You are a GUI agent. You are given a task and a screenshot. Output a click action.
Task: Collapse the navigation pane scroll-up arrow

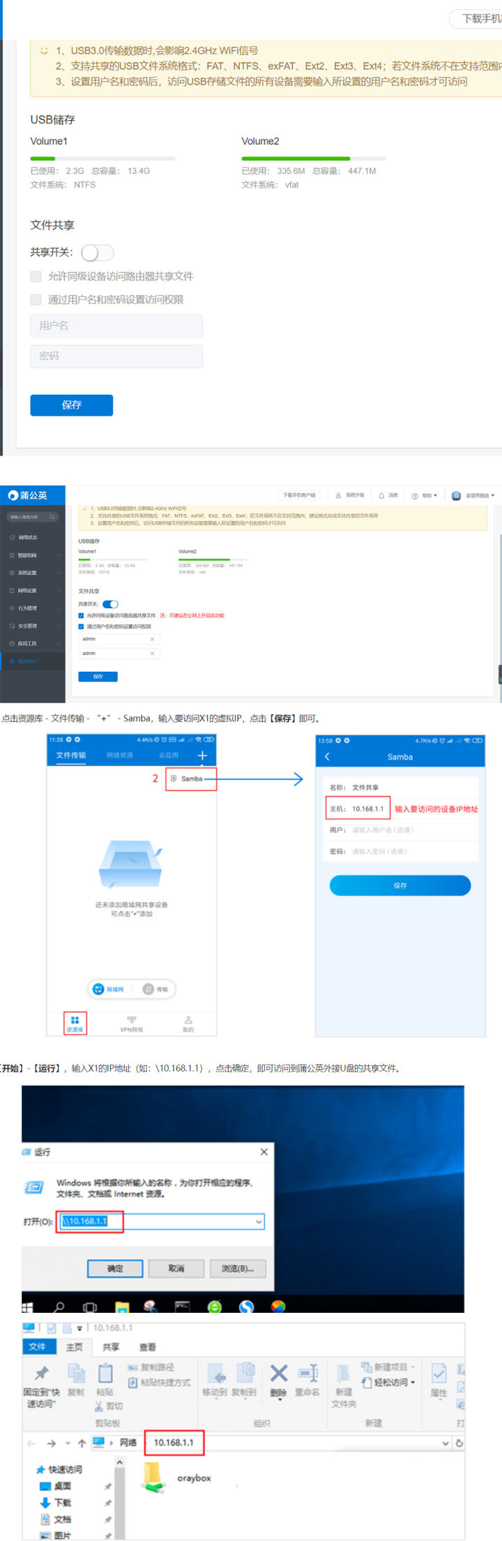pos(119,1461)
